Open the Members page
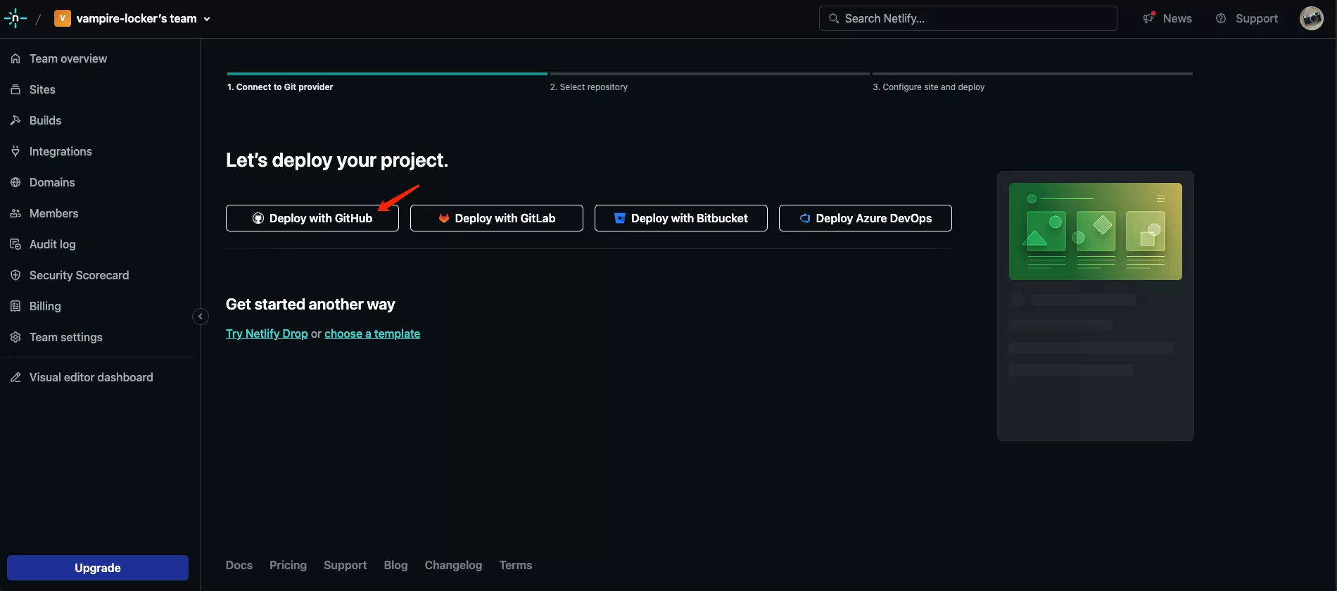1337x591 pixels. (x=53, y=213)
